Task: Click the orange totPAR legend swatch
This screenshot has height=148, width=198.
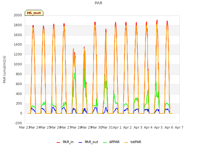Action: point(126,142)
